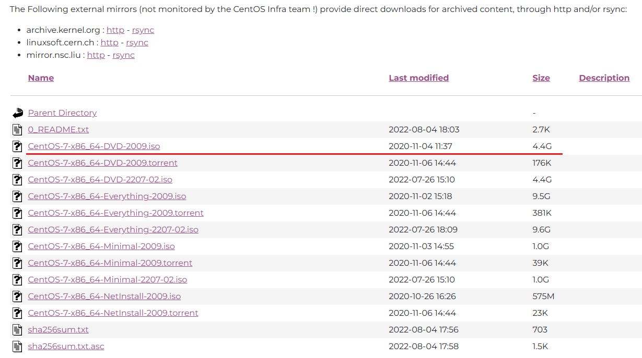Click the icon beside CentOS-7-x86_64-Everything-2009.iso
The width and height of the screenshot is (642, 358).
pyautogui.click(x=18, y=196)
